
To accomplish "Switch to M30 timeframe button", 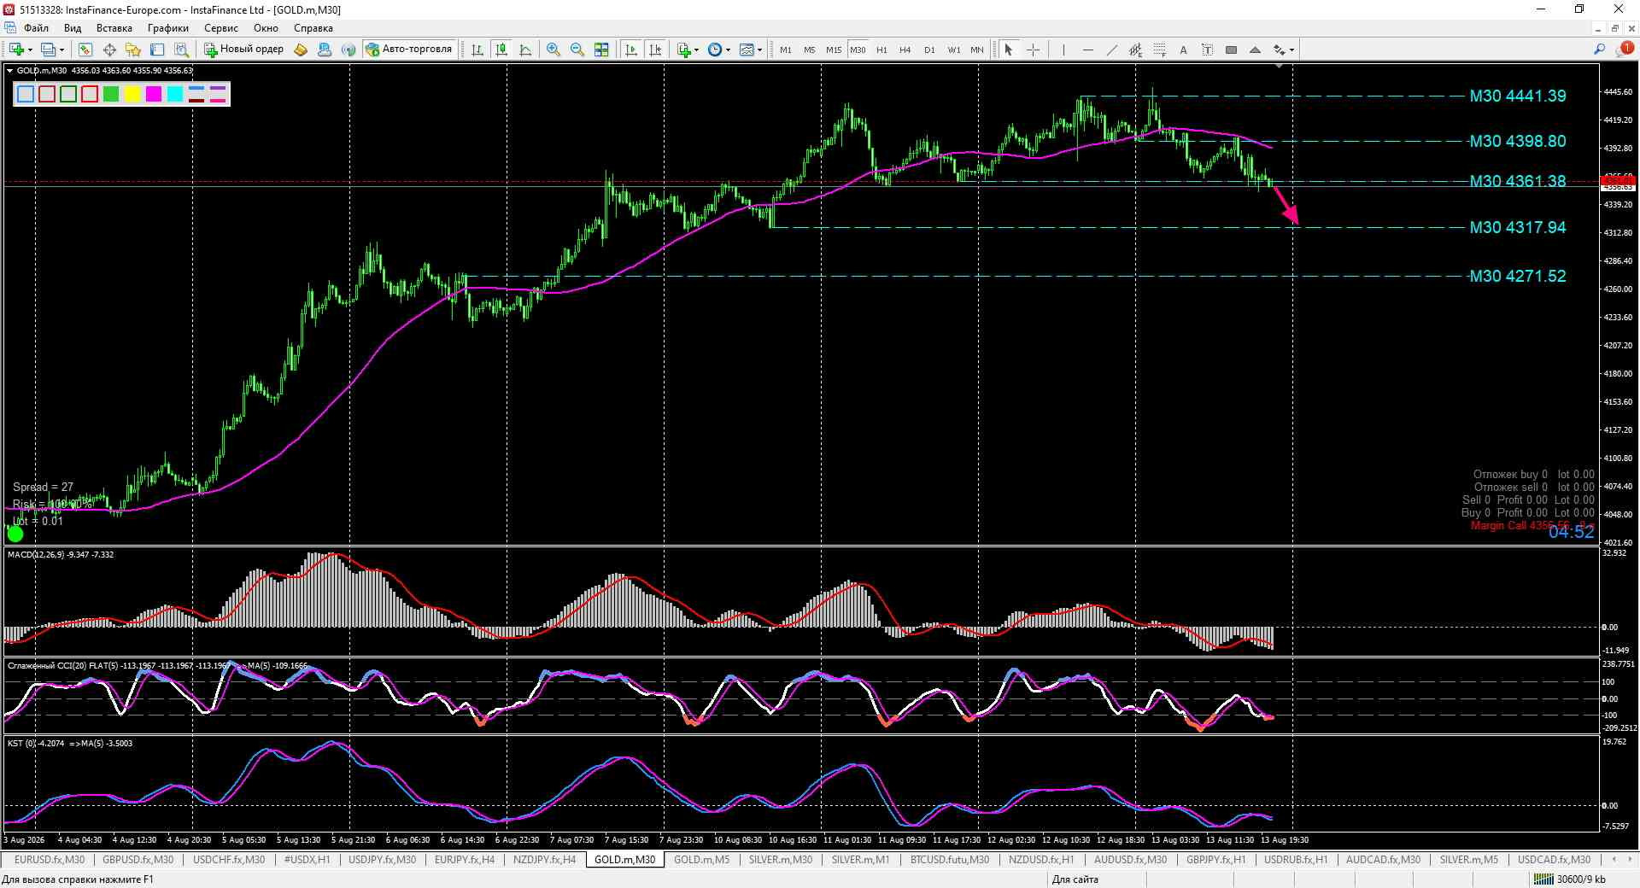I will [858, 50].
